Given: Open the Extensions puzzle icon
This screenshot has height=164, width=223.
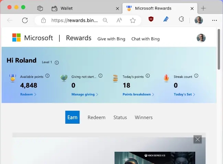Looking at the screenshot, I should click(181, 19).
